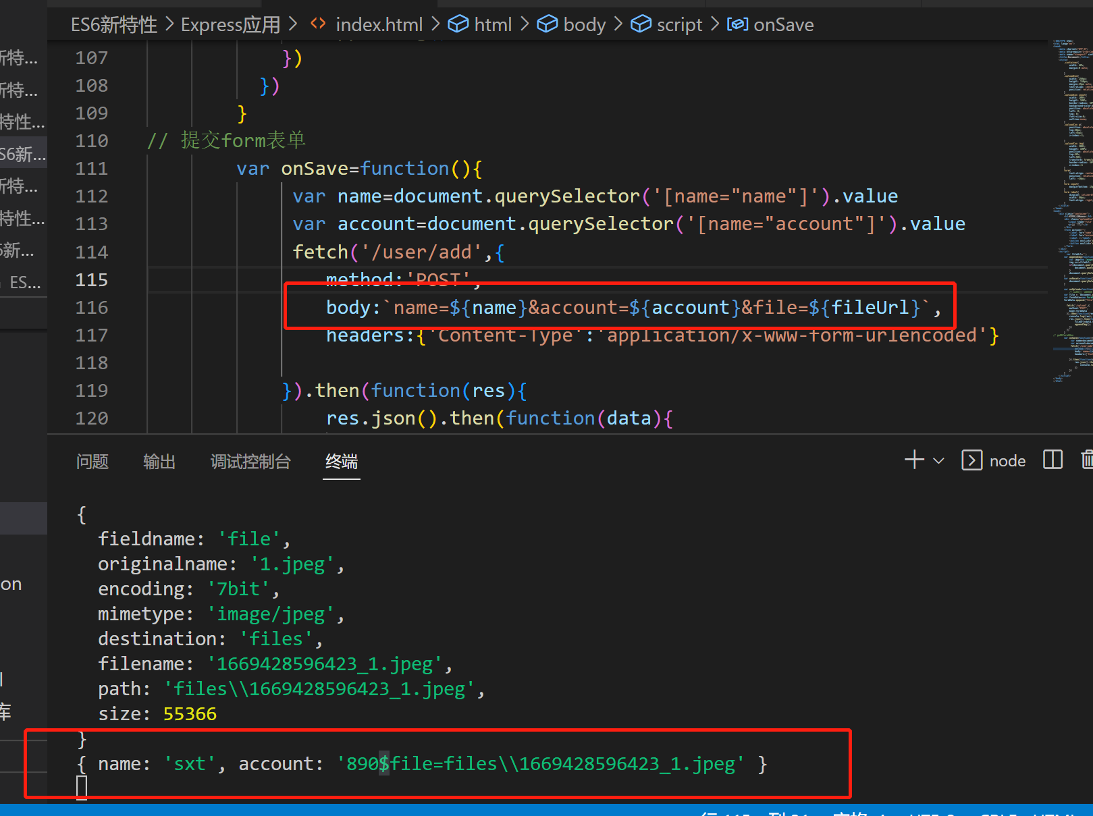
Task: Click res.json() on line 120
Action: point(382,418)
